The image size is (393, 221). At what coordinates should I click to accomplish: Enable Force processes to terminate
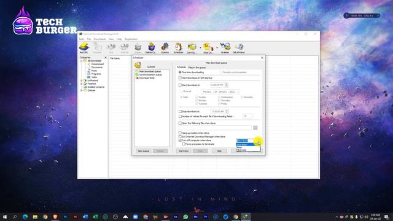coord(184,144)
